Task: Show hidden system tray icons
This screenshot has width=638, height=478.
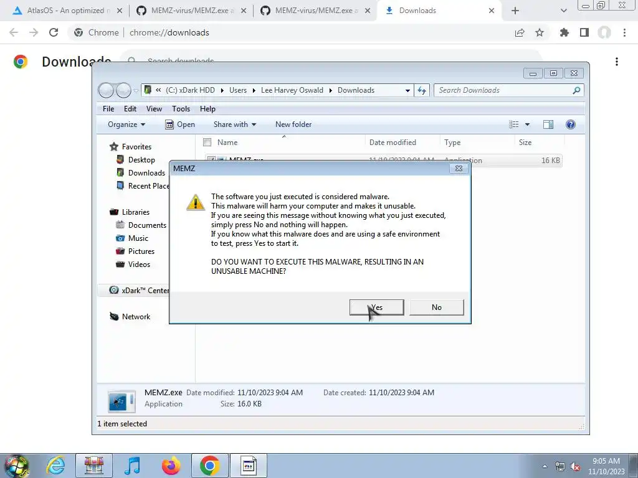Action: pos(545,466)
